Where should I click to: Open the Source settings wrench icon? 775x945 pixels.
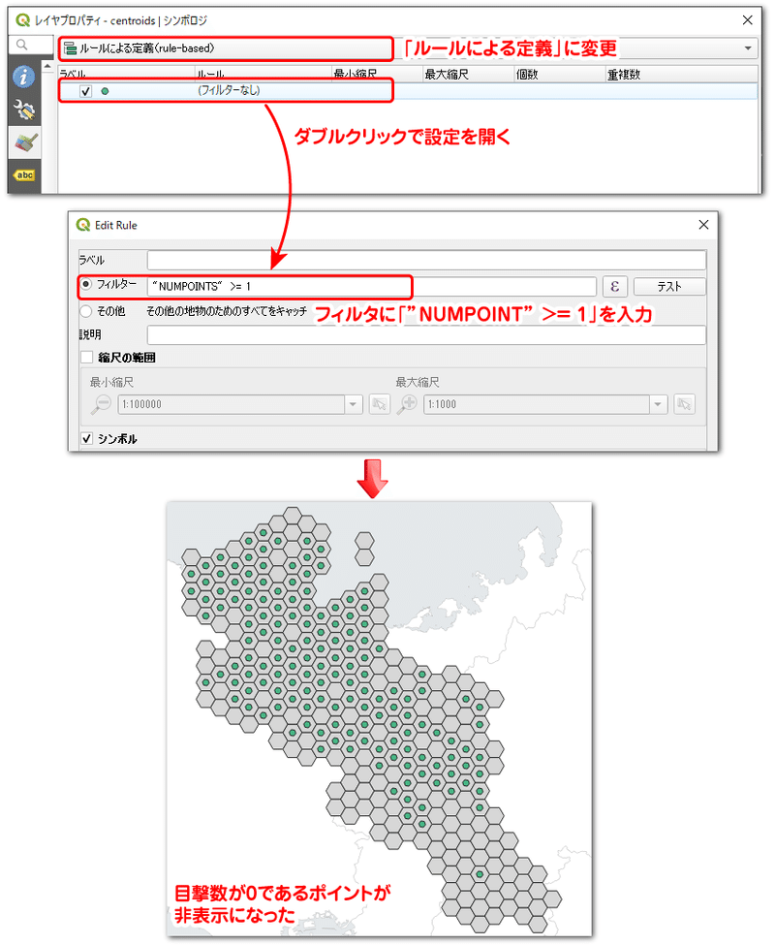[24, 110]
